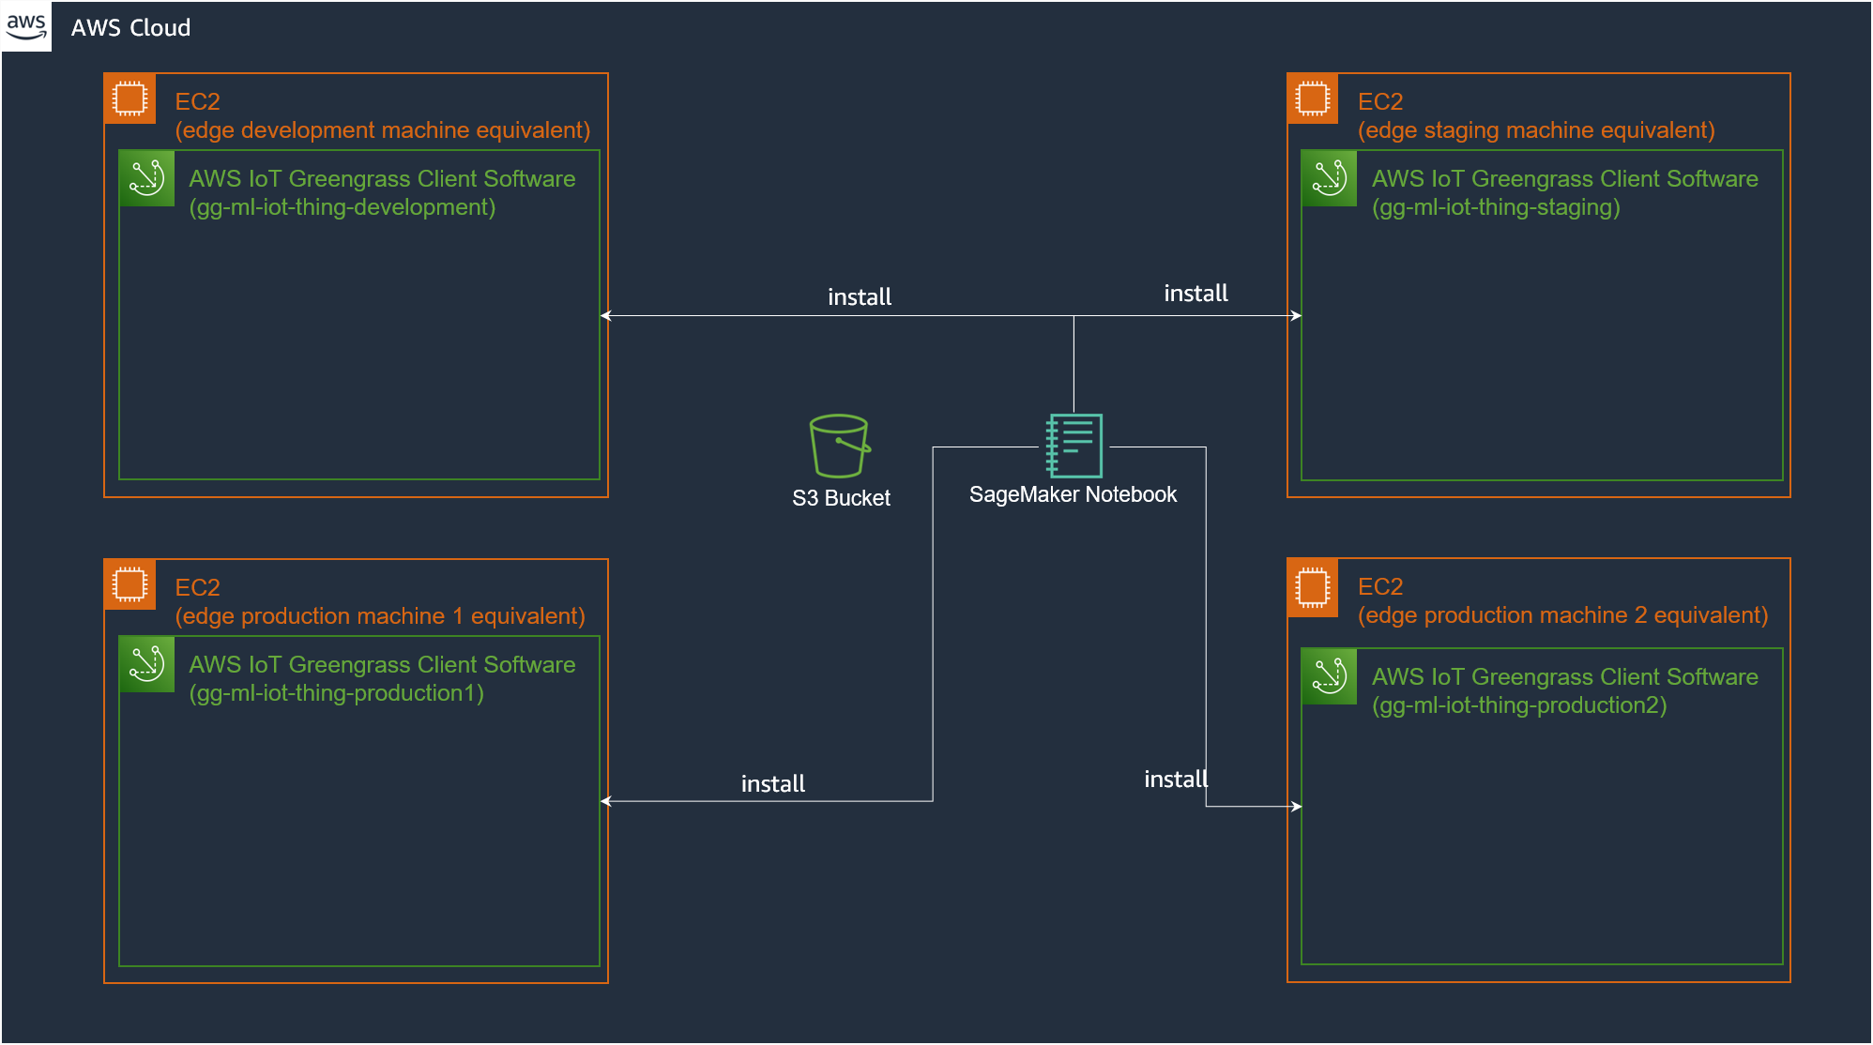Viewport: 1873px width, 1045px height.
Task: Select the S3 Bucket icon
Action: tap(840, 446)
